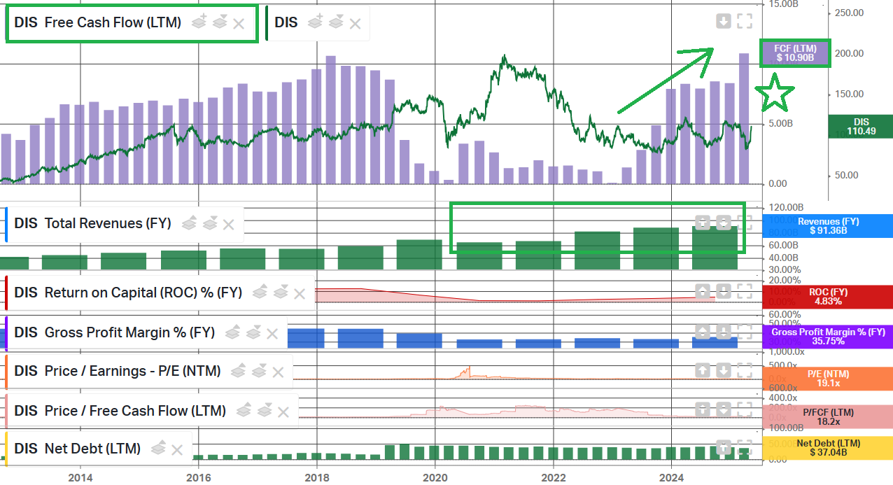The height and width of the screenshot is (485, 893).
Task: Maximize the Return on Capital pane
Action: 745,291
